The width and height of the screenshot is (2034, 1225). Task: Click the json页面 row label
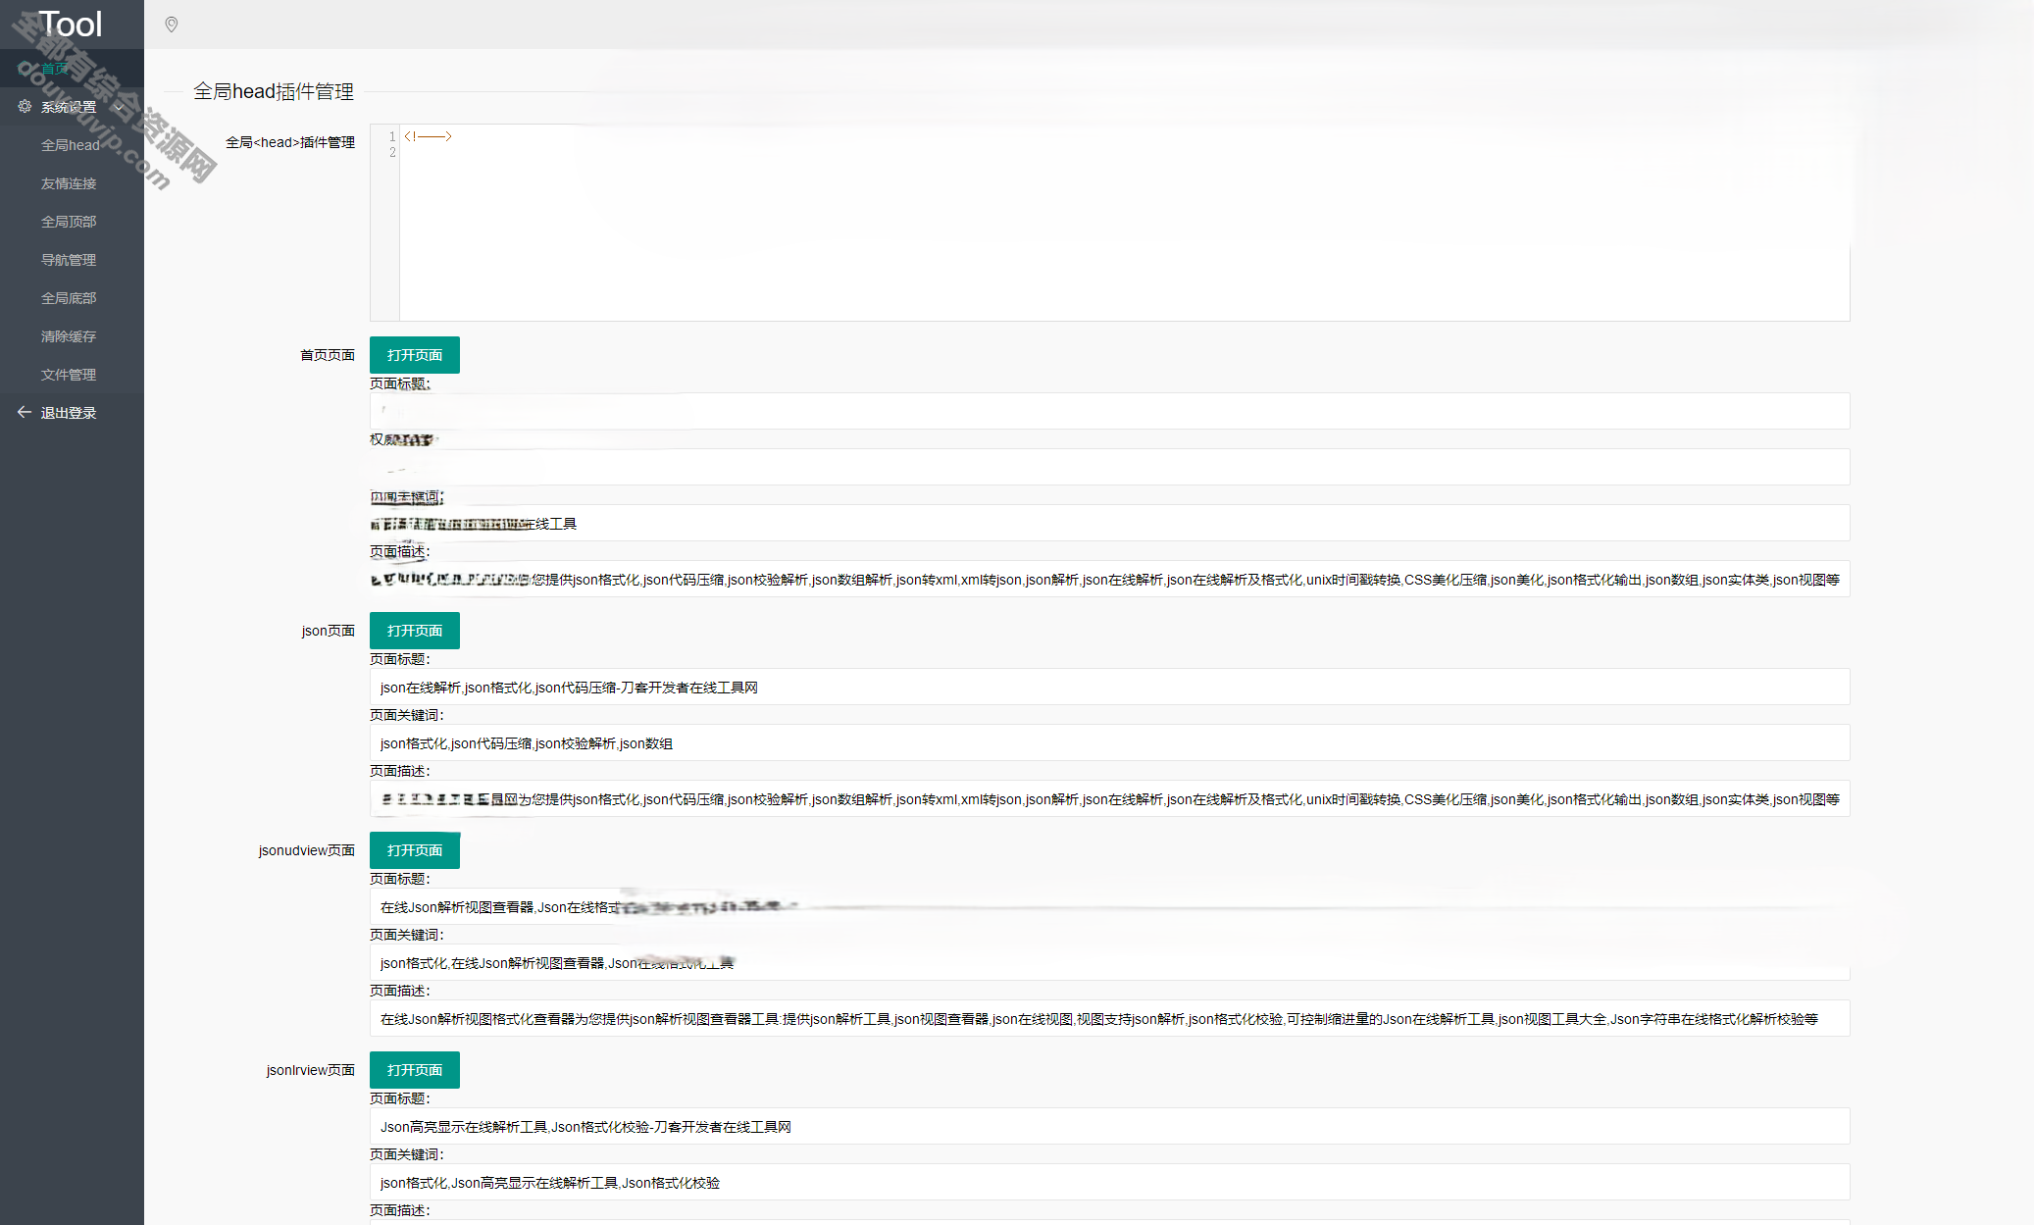point(329,631)
